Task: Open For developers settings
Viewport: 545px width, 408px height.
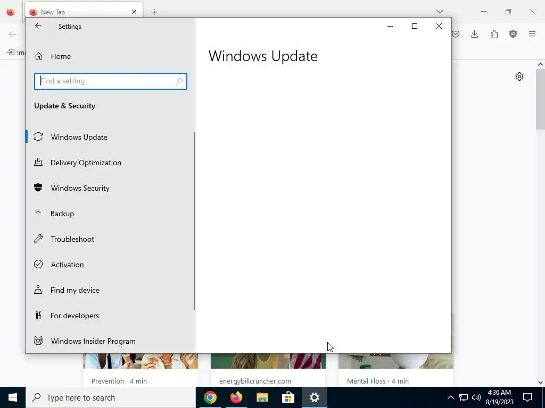Action: (110, 316)
